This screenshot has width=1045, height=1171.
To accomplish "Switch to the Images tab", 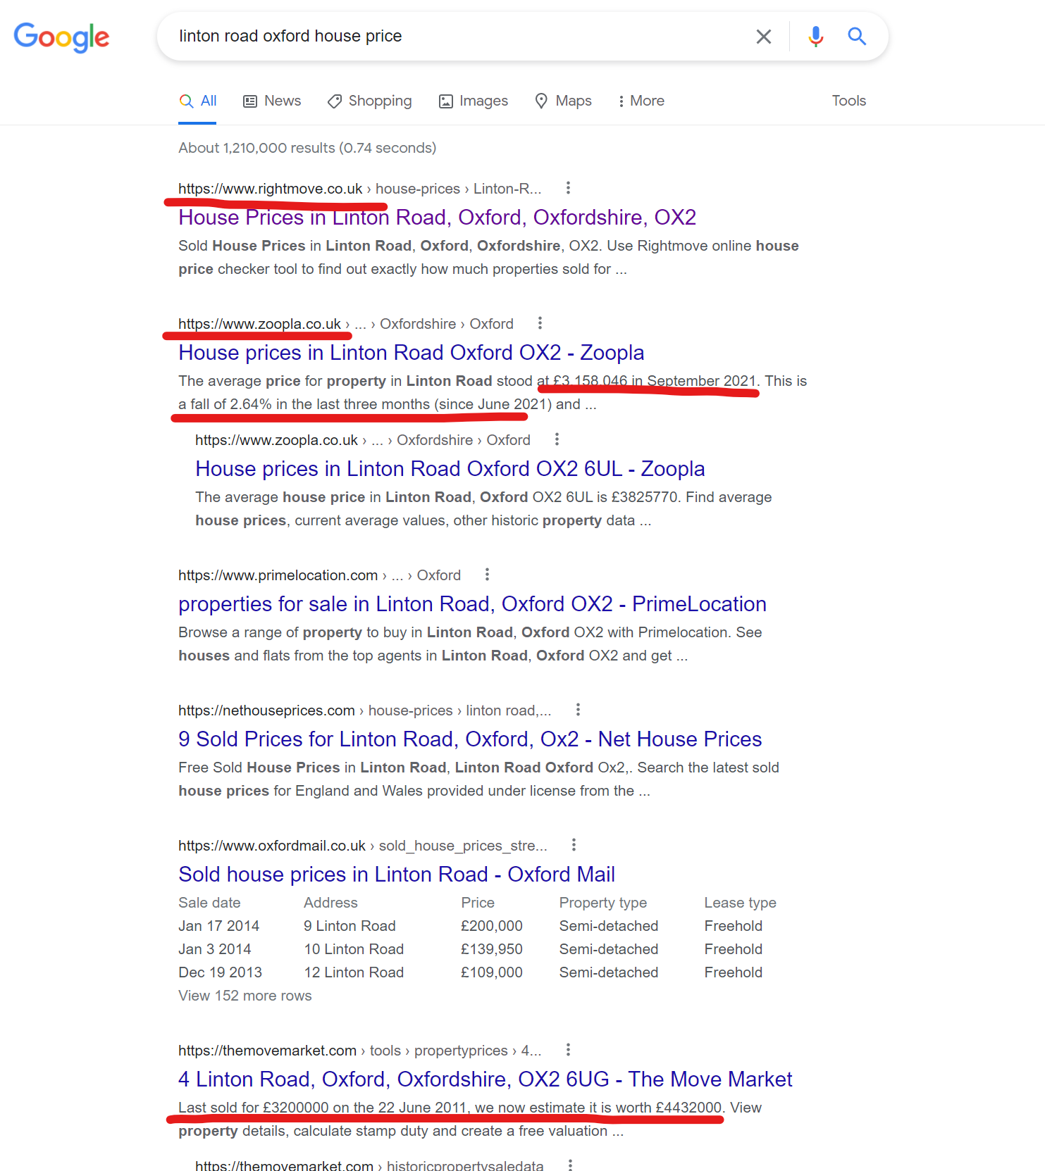I will click(x=474, y=101).
